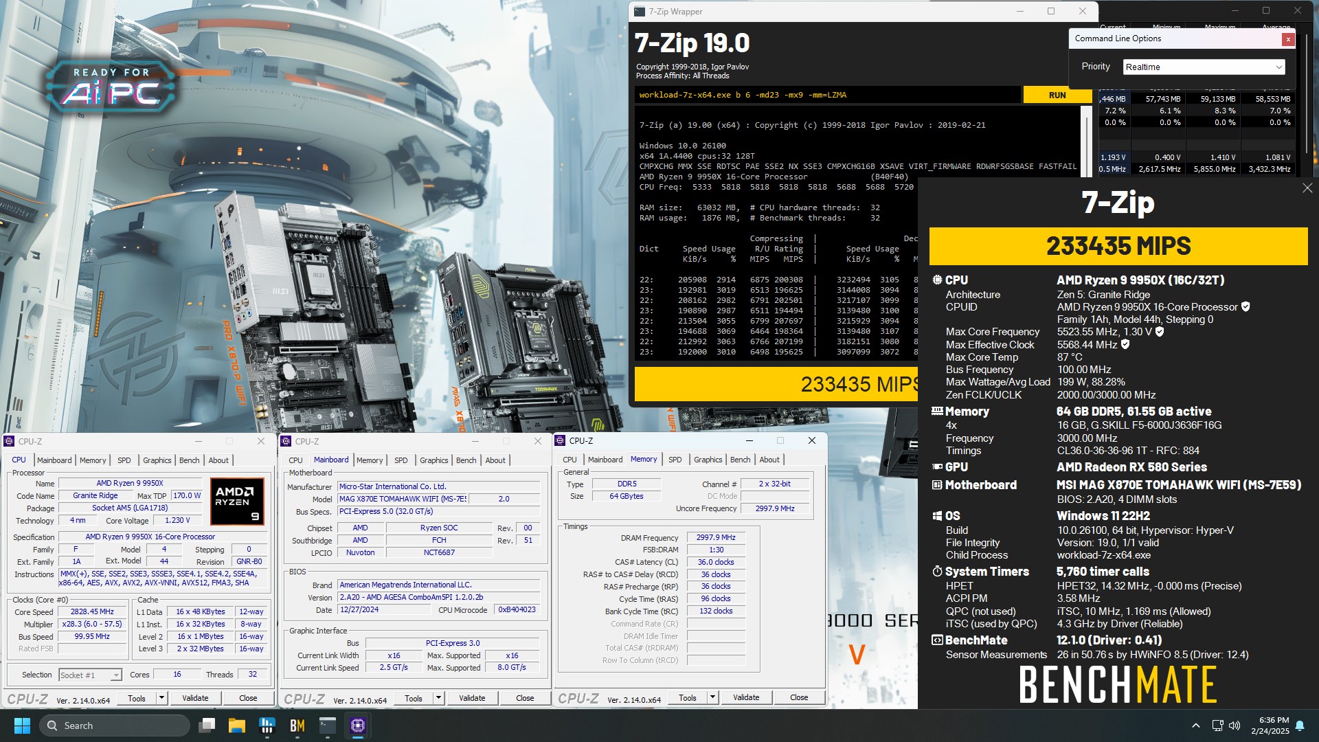The height and width of the screenshot is (742, 1319).
Task: Open the Socket #1 selection dropdown
Action: click(90, 675)
